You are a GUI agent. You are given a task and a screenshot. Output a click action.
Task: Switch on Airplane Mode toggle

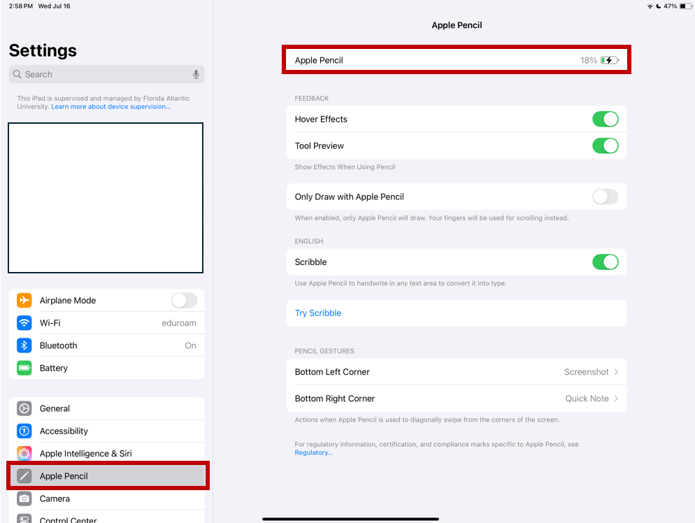point(185,300)
